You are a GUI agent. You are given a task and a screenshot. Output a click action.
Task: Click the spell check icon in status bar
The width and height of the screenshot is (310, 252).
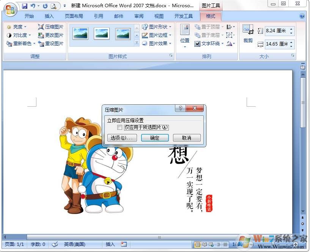[55, 244]
